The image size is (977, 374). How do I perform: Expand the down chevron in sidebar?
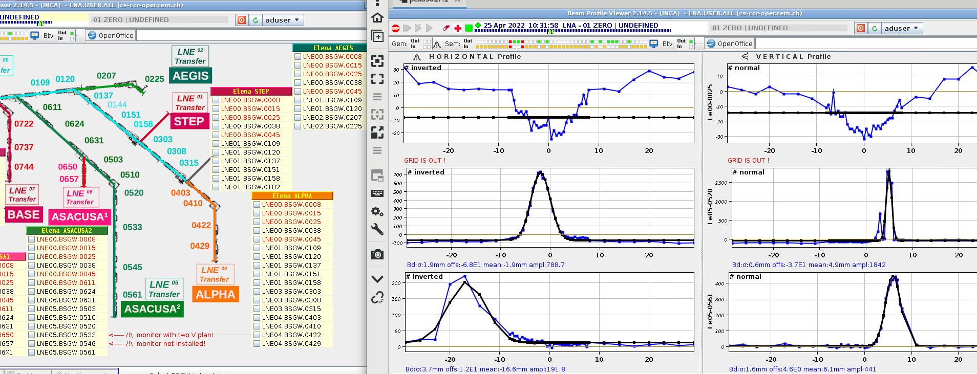pos(377,279)
